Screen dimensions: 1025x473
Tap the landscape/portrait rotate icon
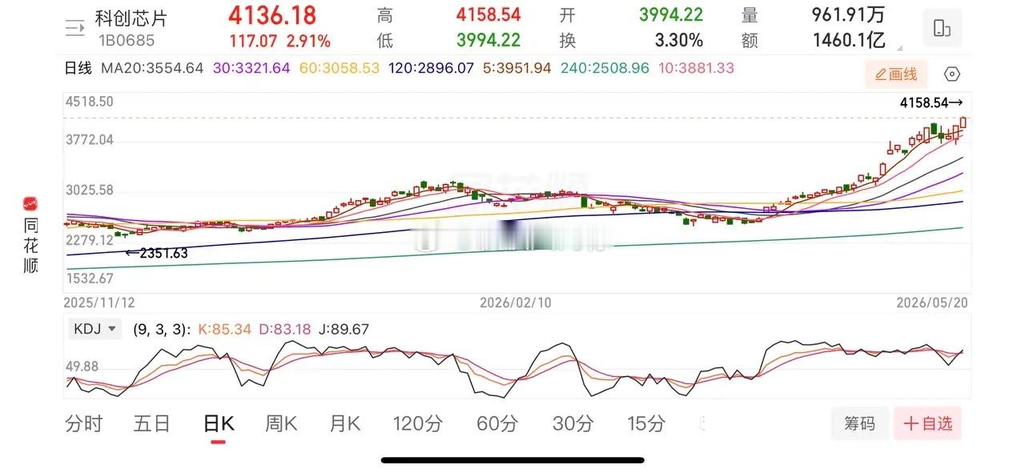pos(942,29)
